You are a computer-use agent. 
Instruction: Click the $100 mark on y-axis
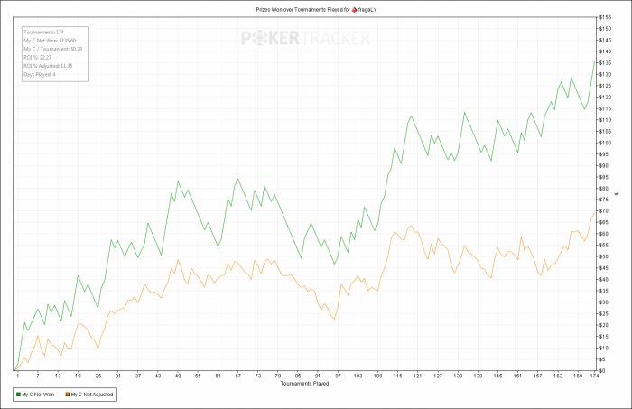(x=605, y=143)
